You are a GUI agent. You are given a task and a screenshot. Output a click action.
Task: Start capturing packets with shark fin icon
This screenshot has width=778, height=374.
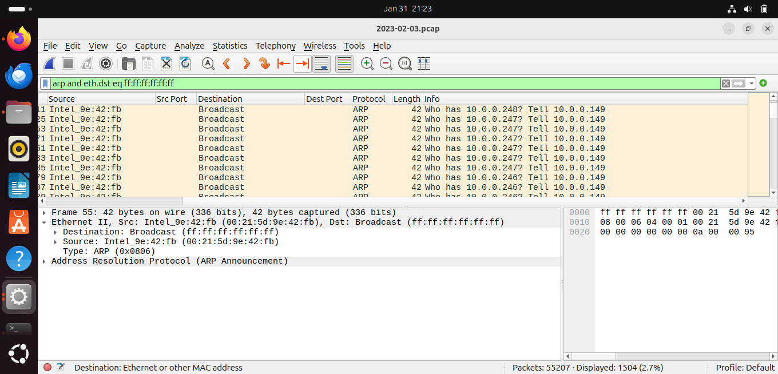pos(50,63)
